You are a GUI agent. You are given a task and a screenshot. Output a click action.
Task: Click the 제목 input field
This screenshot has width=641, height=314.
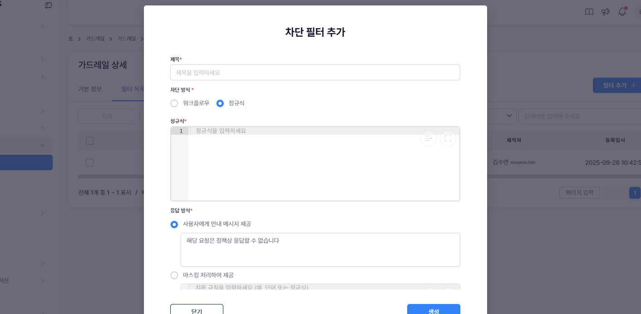315,73
